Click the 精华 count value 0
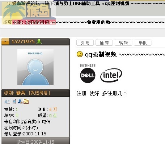165x144 pixels. pyautogui.click(x=17, y=116)
